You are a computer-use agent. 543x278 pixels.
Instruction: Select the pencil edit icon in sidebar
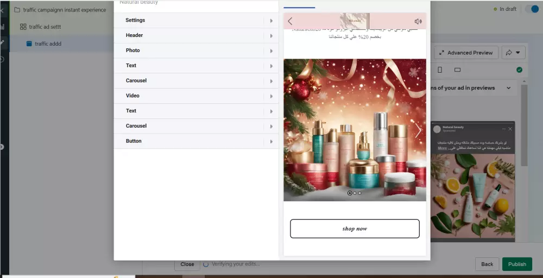pyautogui.click(x=2, y=42)
